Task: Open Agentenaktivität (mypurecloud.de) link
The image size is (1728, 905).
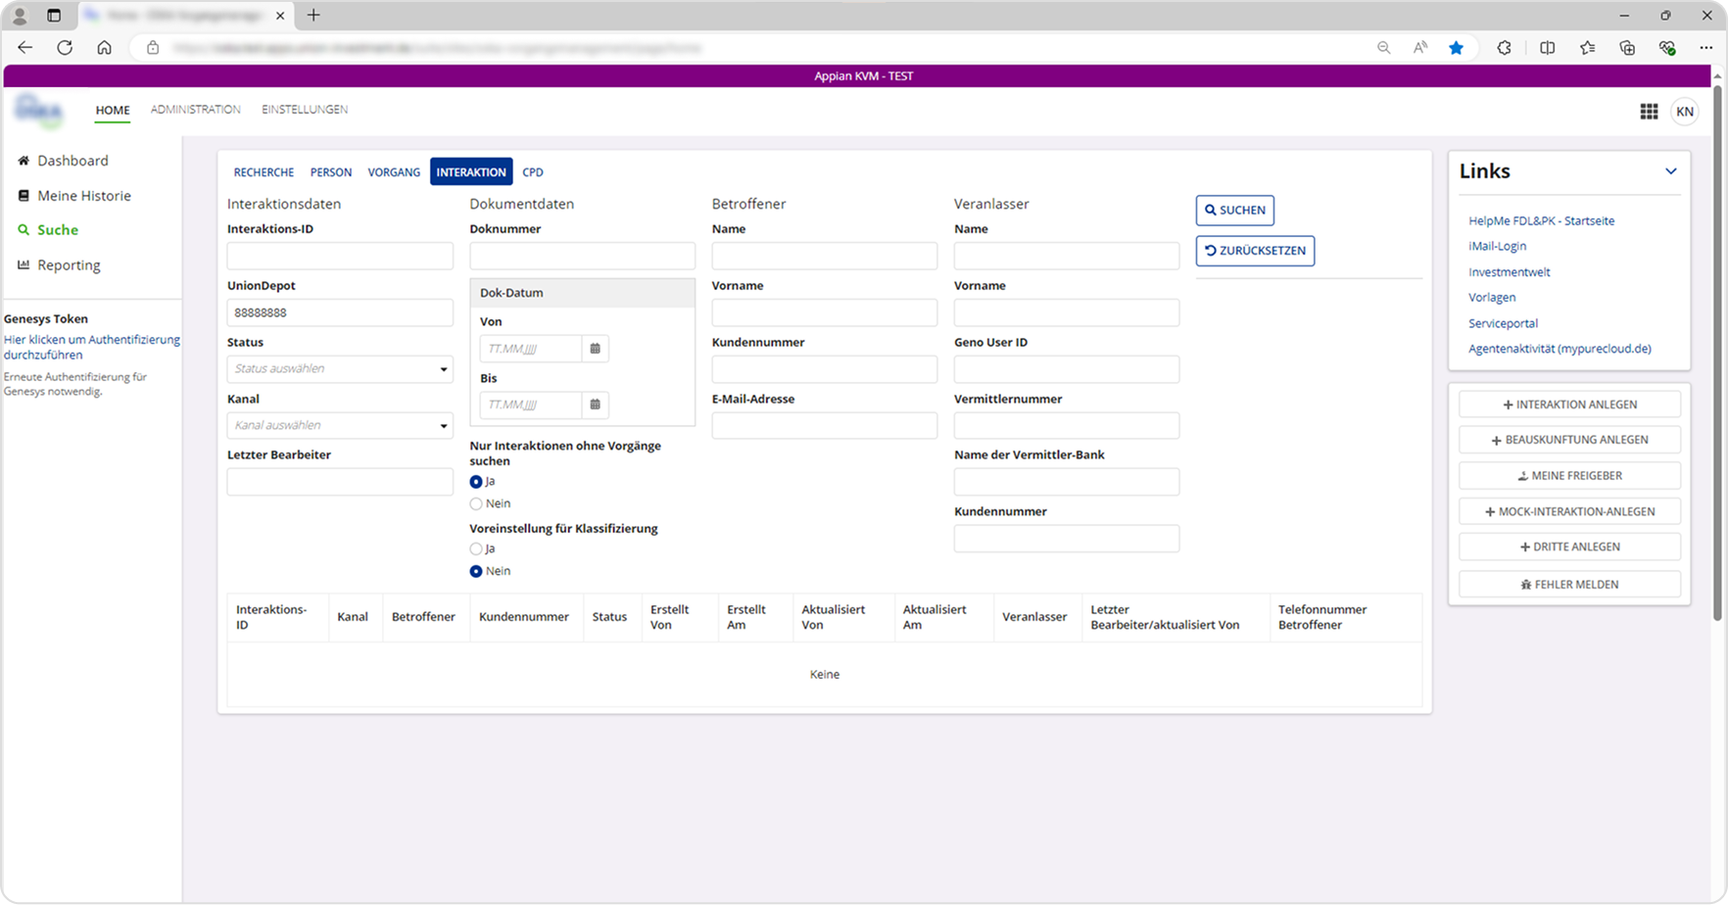Action: (1560, 349)
